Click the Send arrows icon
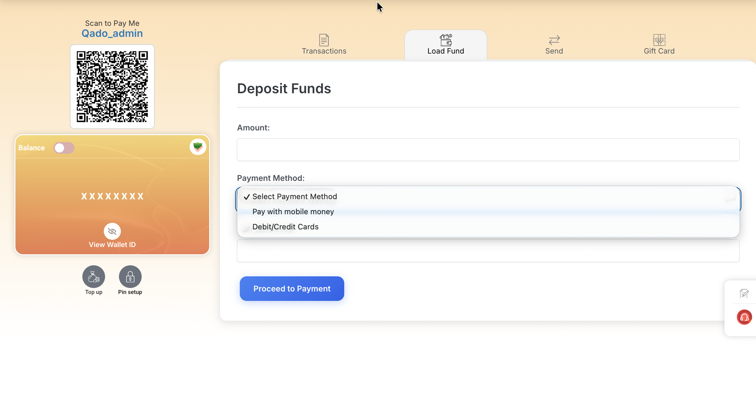The image size is (756, 397). (x=554, y=40)
